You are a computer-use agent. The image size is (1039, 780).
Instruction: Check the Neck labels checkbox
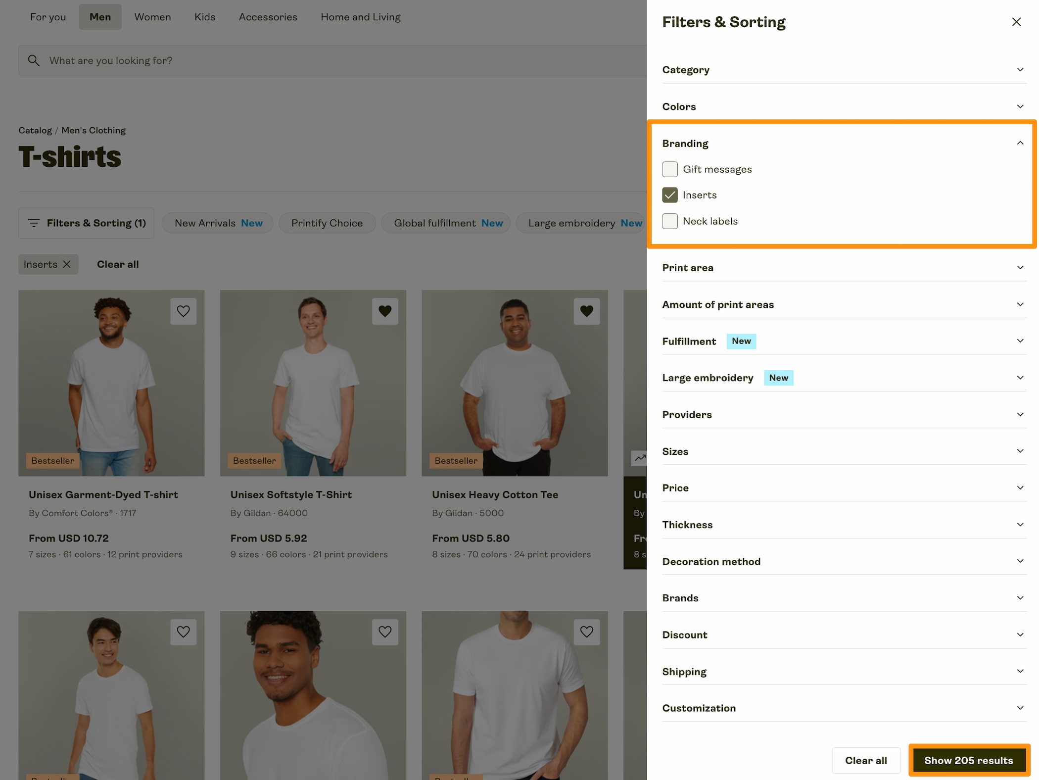670,221
